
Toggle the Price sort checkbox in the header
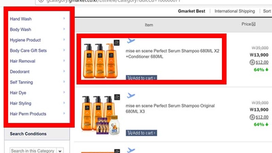(x=254, y=24)
